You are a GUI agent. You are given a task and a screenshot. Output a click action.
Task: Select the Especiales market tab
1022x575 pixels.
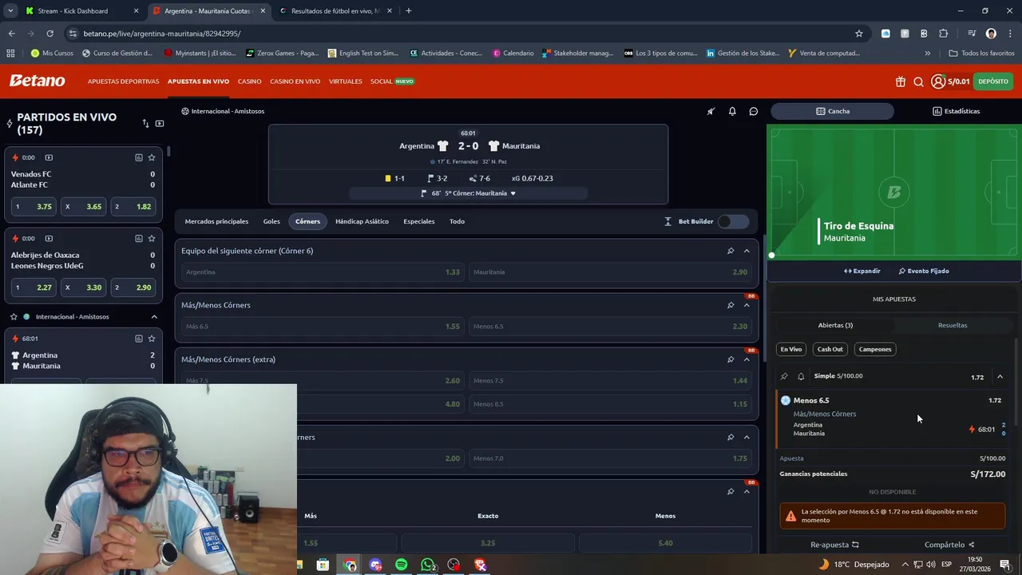point(419,221)
